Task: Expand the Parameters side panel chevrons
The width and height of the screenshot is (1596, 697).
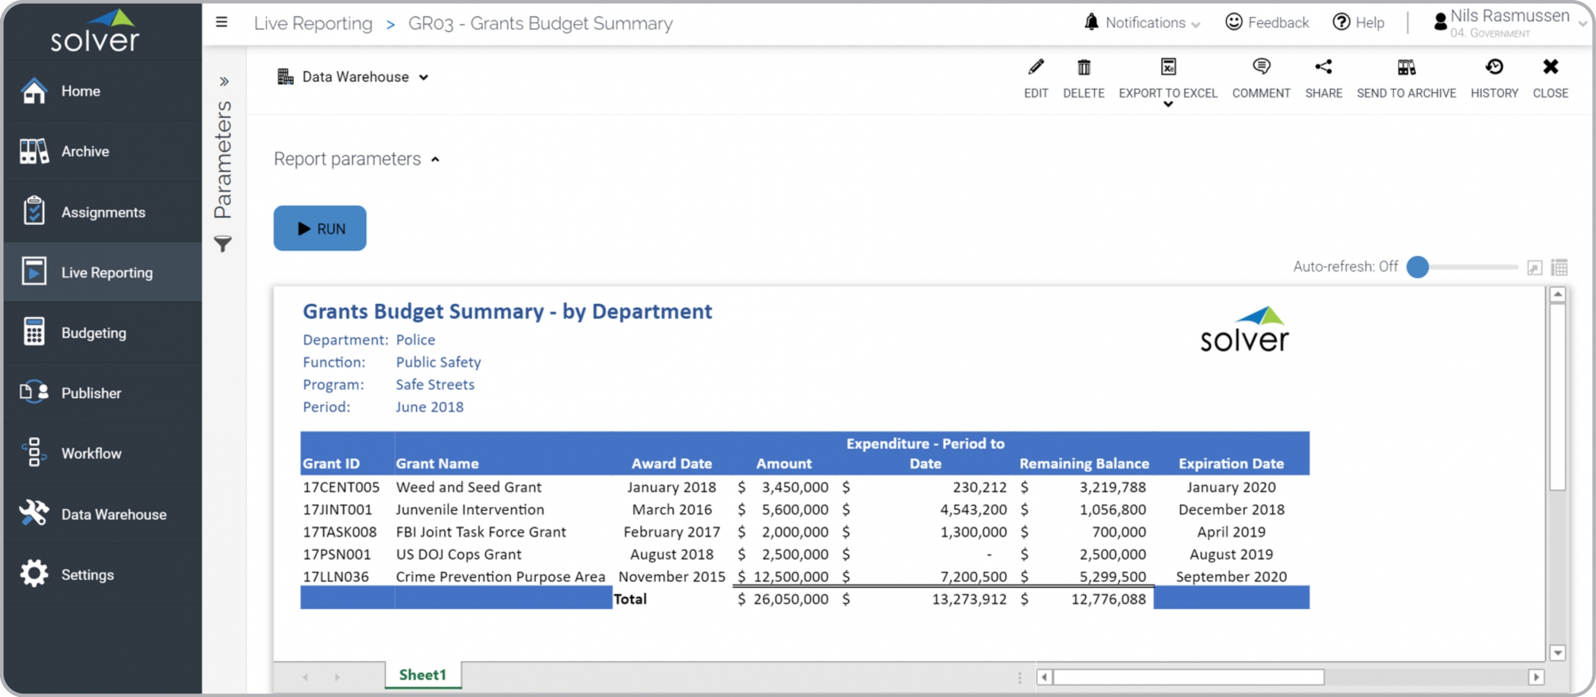Action: point(224,82)
